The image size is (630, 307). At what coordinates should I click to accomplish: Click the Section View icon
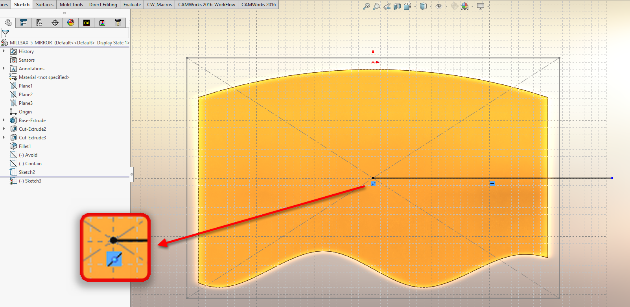397,6
